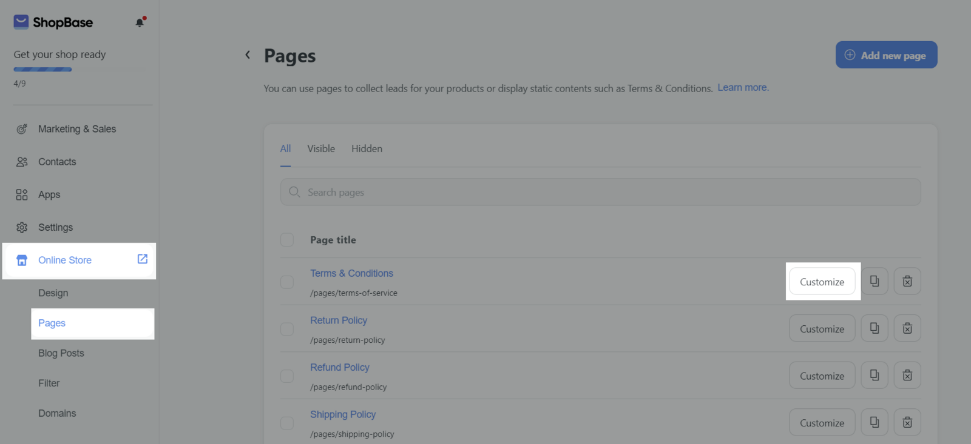This screenshot has height=444, width=971.
Task: Select the Terms & Conditions checkbox
Action: pyautogui.click(x=287, y=282)
